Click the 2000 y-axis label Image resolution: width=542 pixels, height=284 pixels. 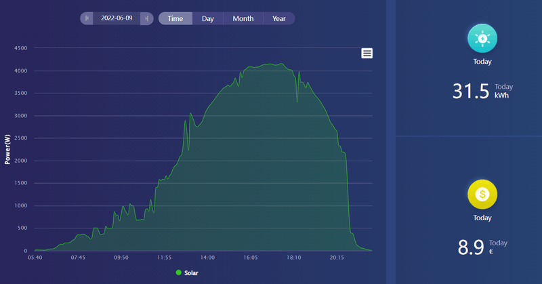21,161
